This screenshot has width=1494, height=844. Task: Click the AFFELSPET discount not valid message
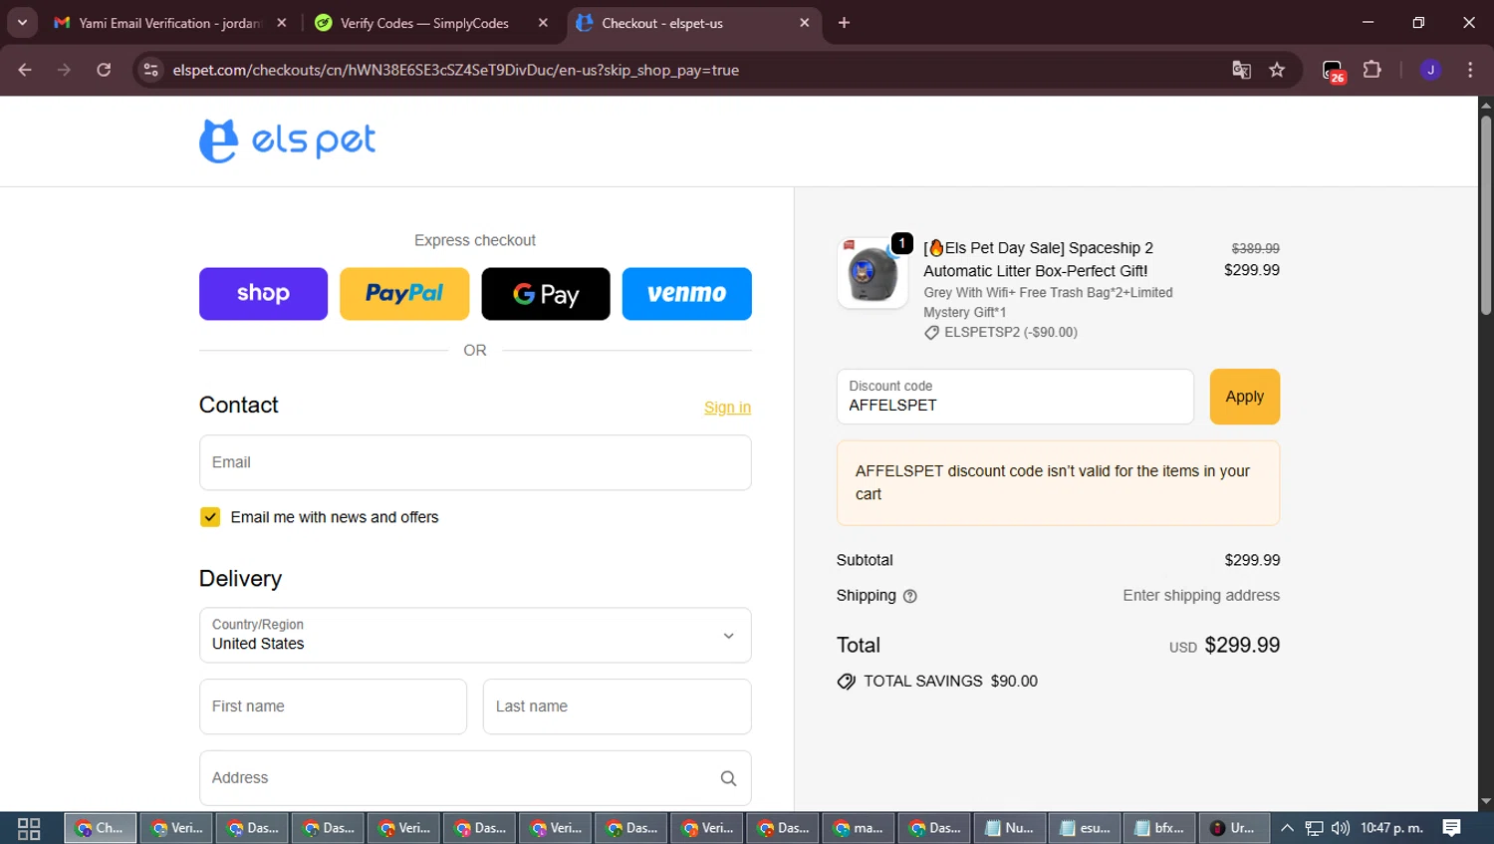tap(1058, 483)
